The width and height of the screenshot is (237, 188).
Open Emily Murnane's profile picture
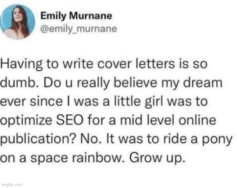coord(18,22)
